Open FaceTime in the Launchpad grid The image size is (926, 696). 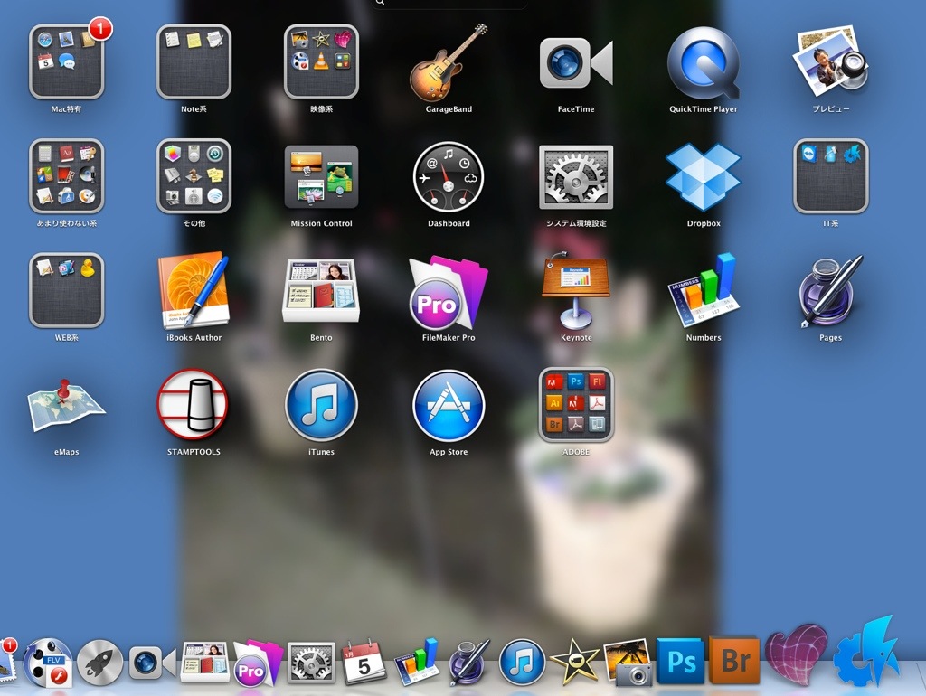tap(576, 62)
